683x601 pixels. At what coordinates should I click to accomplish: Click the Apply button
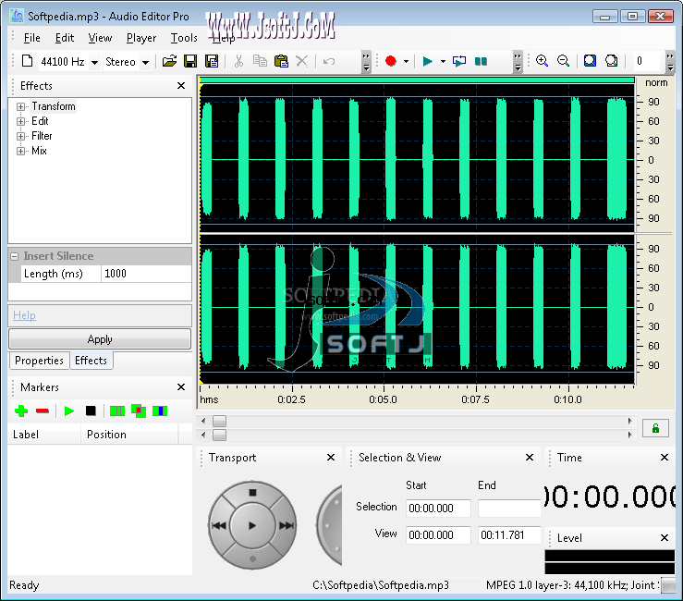(x=100, y=339)
